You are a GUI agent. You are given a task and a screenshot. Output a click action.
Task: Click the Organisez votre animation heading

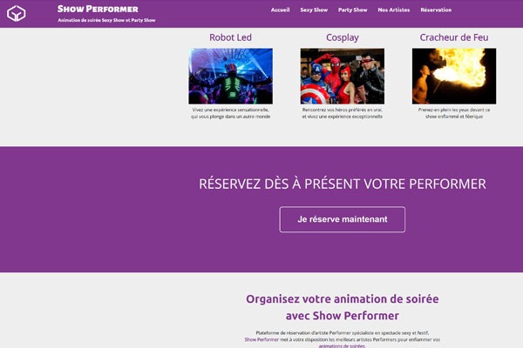click(343, 307)
